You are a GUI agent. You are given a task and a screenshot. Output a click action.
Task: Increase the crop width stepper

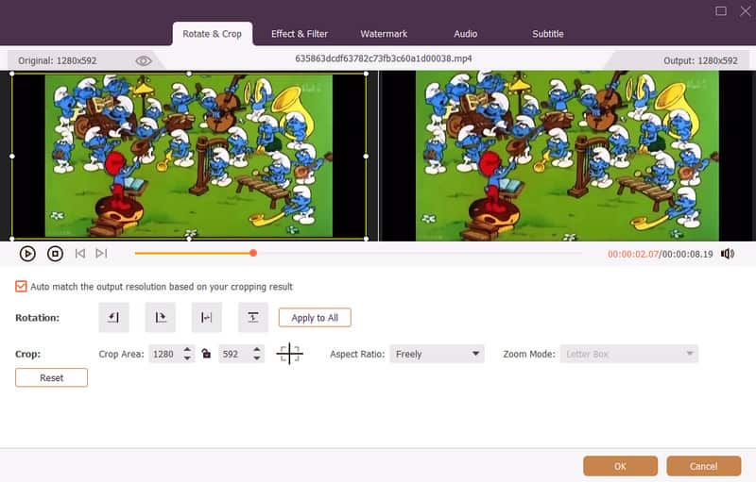click(187, 350)
